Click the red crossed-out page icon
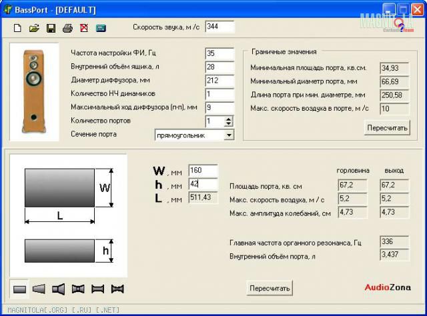The width and height of the screenshot is (427, 316). point(84,29)
